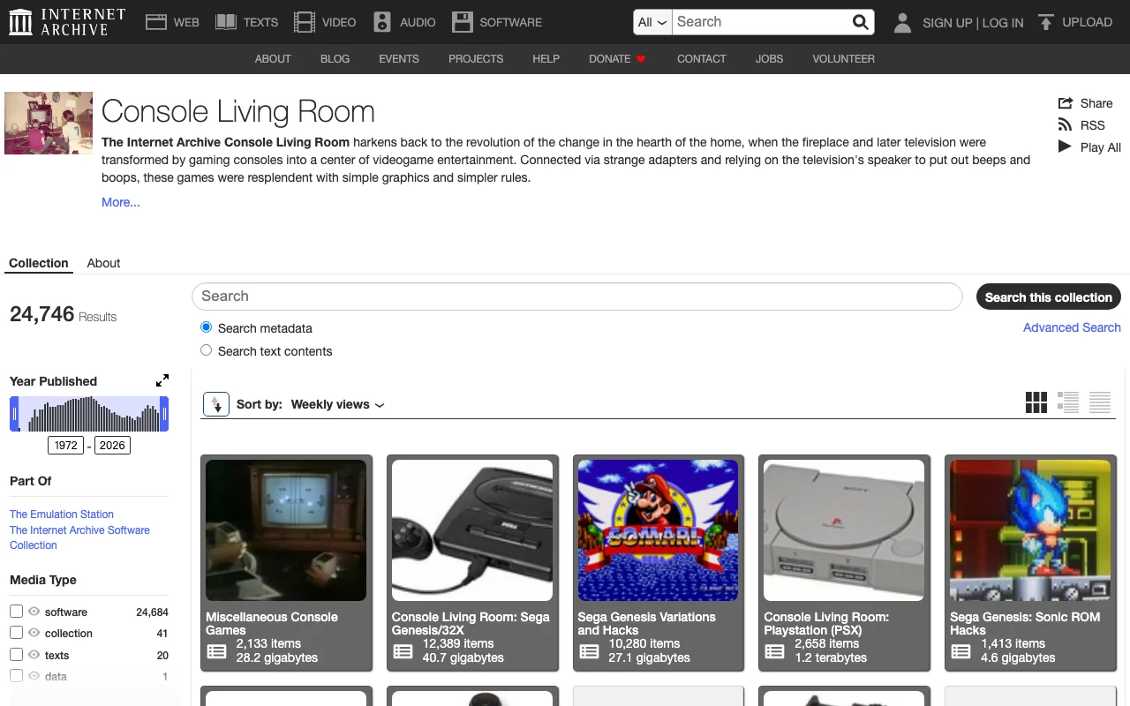The height and width of the screenshot is (706, 1130).
Task: Click the Share icon
Action: pyautogui.click(x=1066, y=103)
